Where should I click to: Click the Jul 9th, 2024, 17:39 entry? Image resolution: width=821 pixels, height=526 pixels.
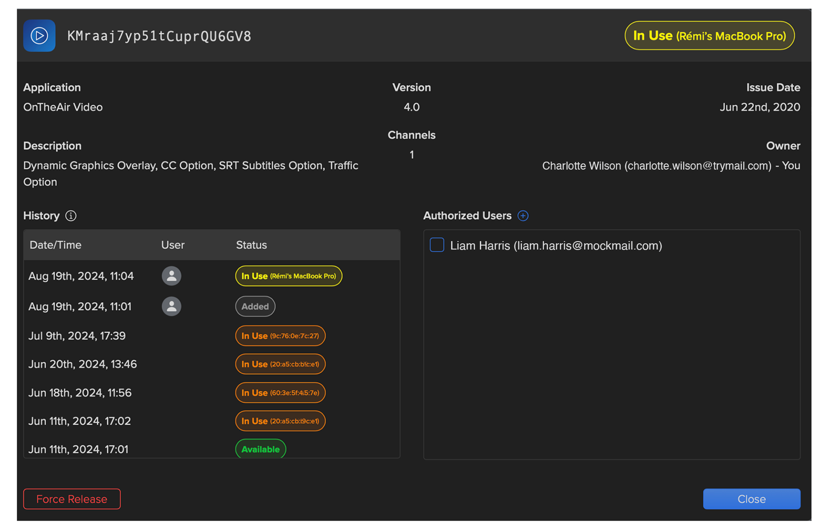(x=77, y=336)
